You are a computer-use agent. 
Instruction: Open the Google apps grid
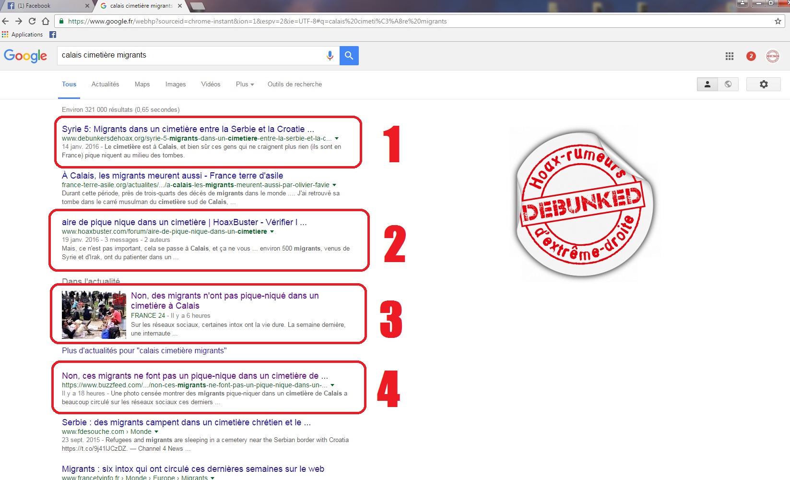coord(730,56)
